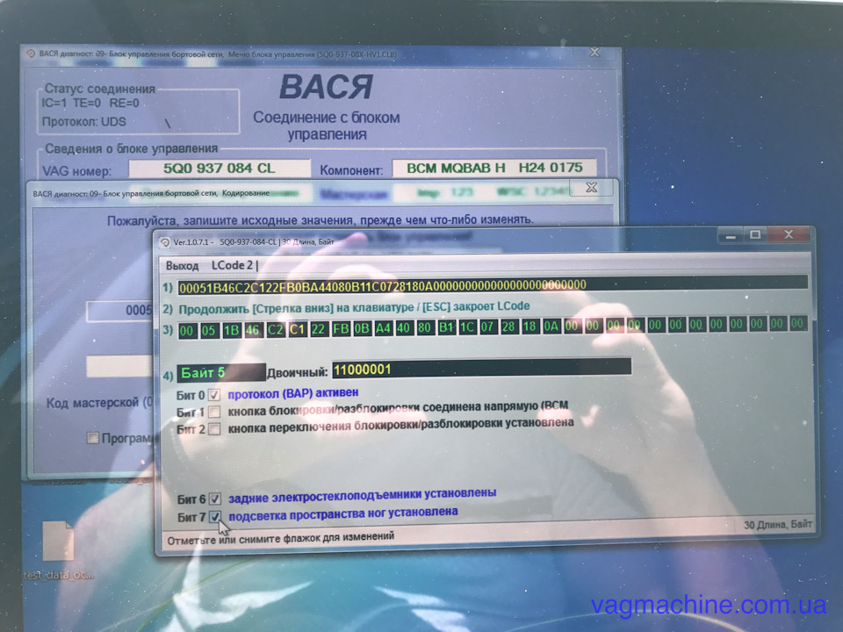Screen dimensions: 843x632
Task: Select byte cell 28 in row 3
Action: pyautogui.click(x=508, y=327)
